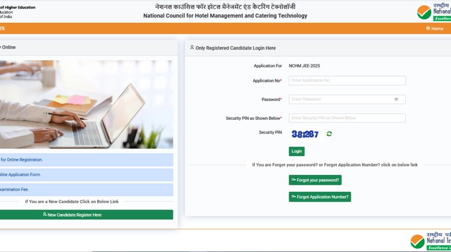Click the NTA logo in footer
Image resolution: width=451 pixels, height=252 pixels.
430,241
